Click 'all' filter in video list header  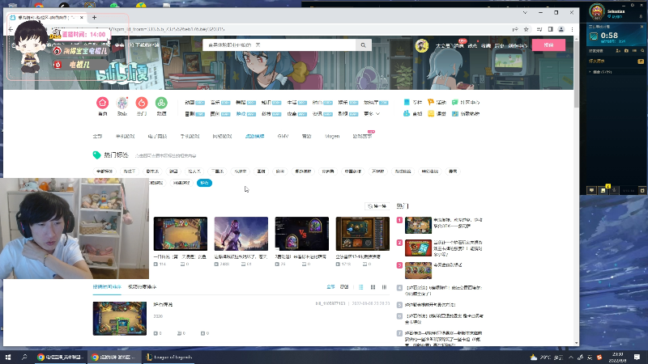330,287
